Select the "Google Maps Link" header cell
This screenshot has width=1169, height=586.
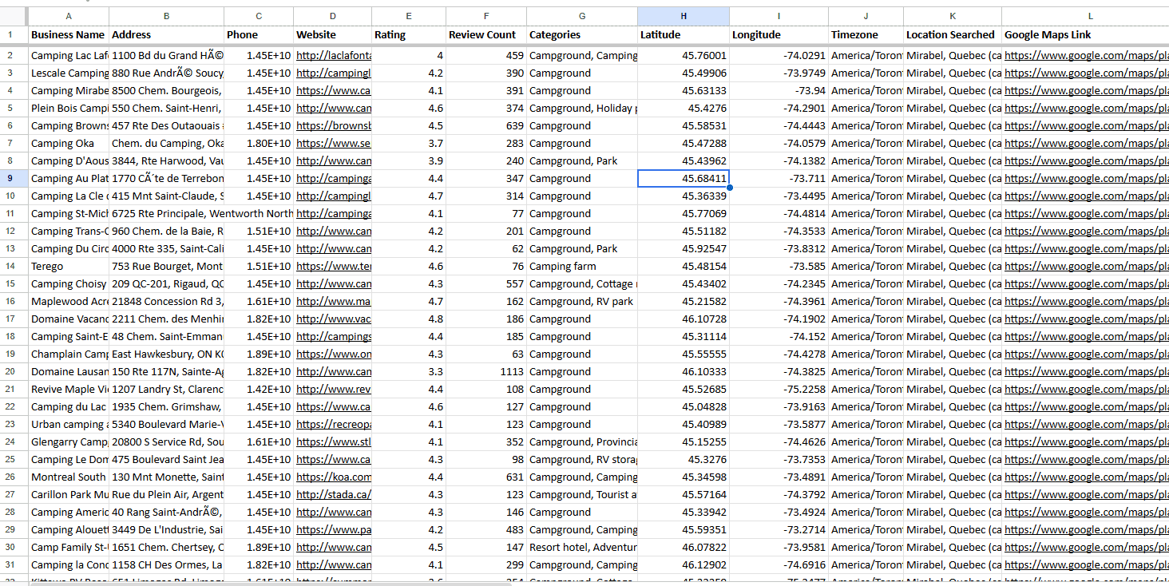click(x=1085, y=35)
